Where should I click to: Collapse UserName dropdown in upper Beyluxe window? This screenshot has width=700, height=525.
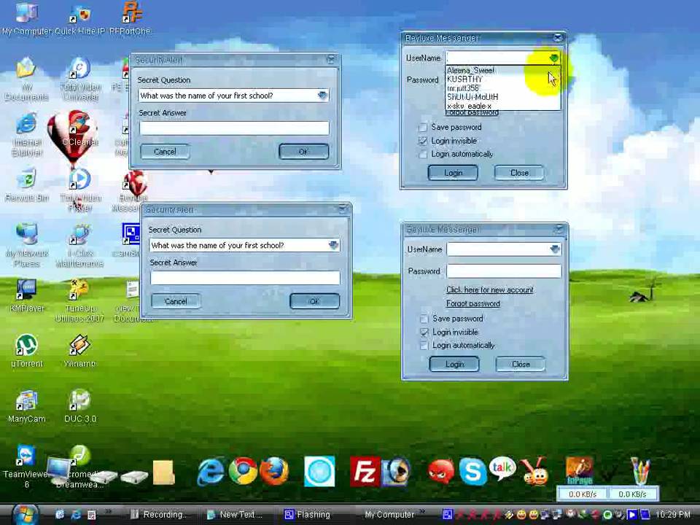coord(554,58)
